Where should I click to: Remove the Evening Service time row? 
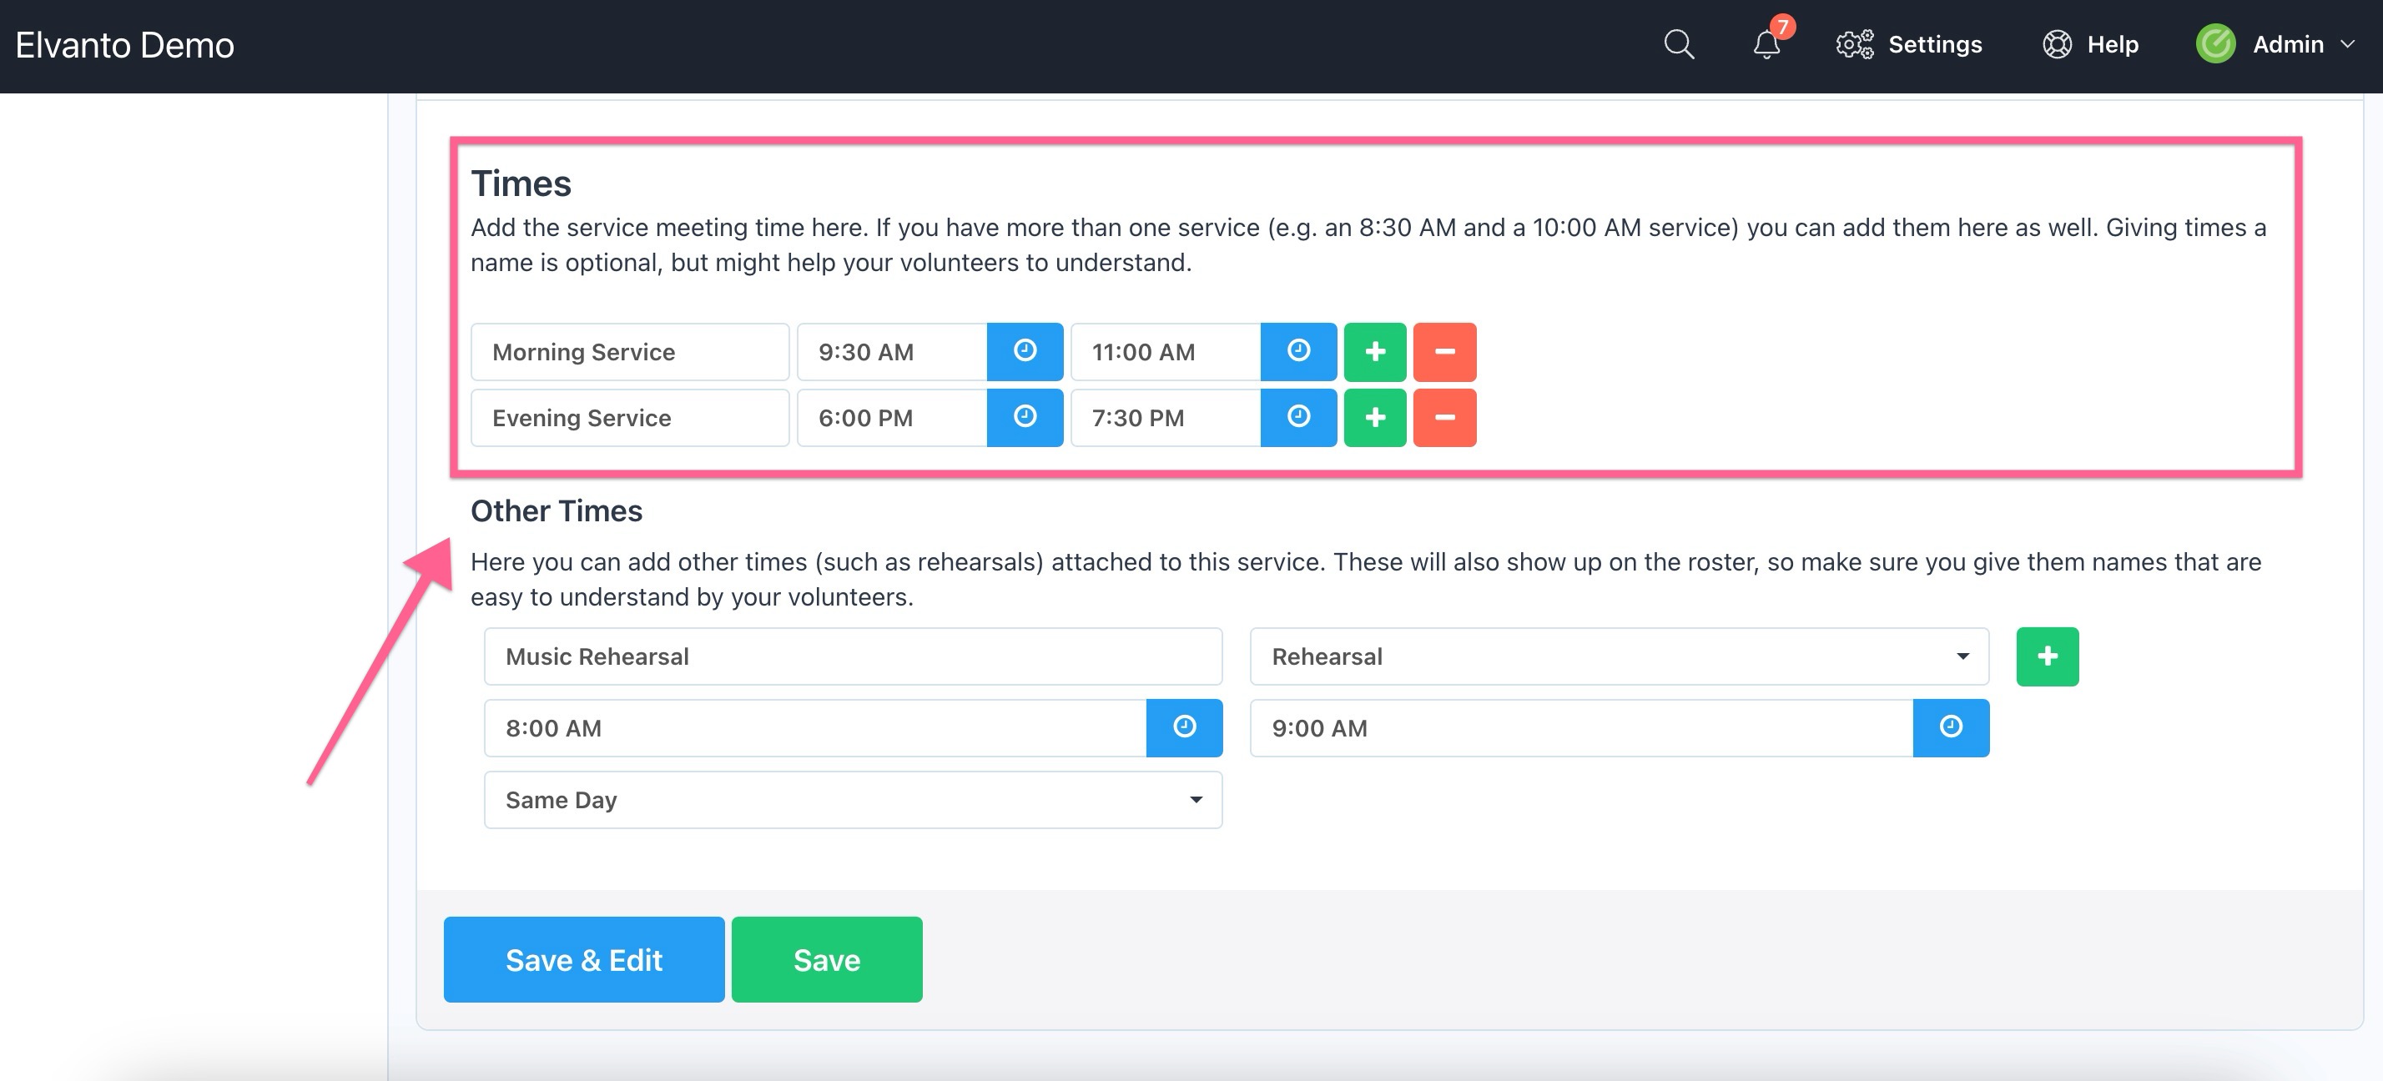click(1444, 417)
